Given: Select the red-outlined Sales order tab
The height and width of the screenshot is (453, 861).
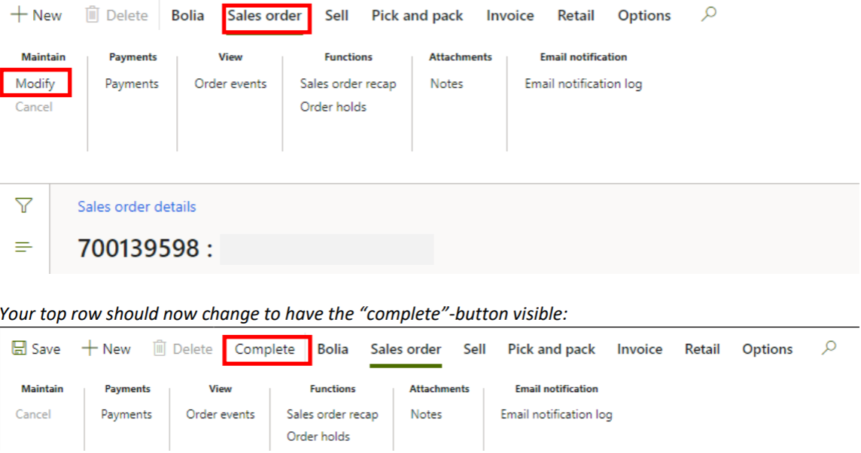Looking at the screenshot, I should [265, 16].
